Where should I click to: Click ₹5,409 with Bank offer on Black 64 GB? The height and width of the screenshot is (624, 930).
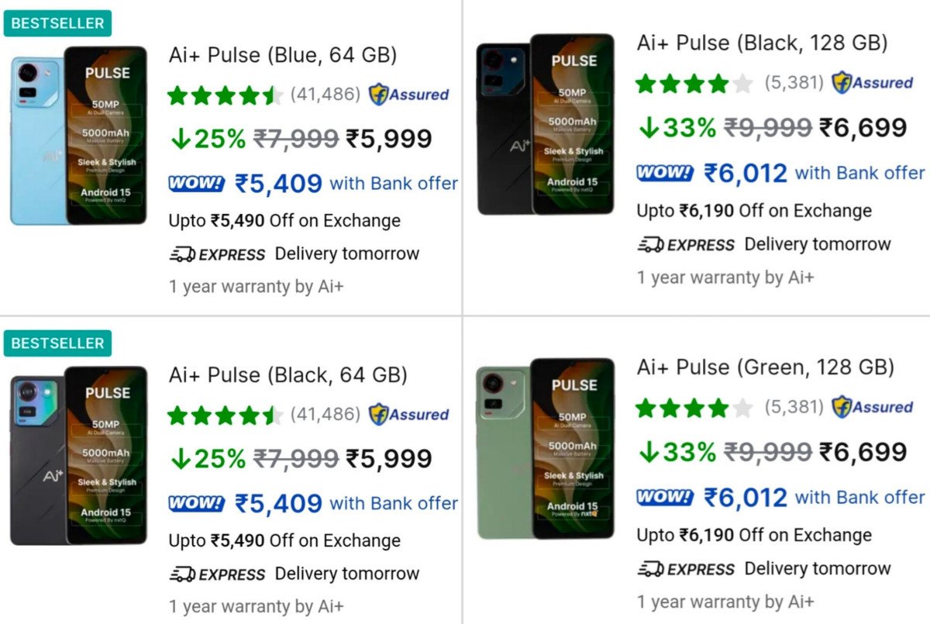click(x=346, y=504)
